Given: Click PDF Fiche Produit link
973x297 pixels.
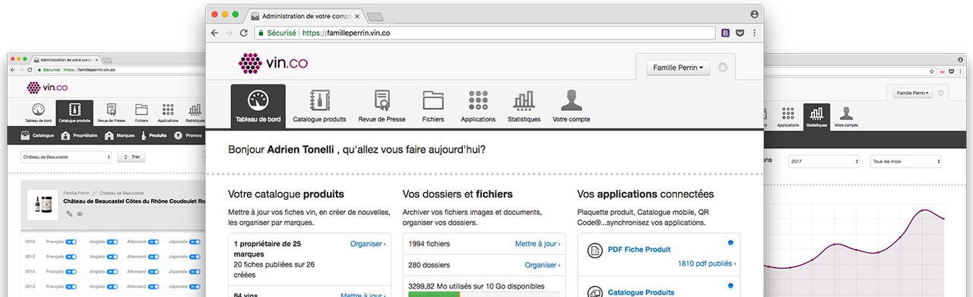Looking at the screenshot, I should coord(639,249).
